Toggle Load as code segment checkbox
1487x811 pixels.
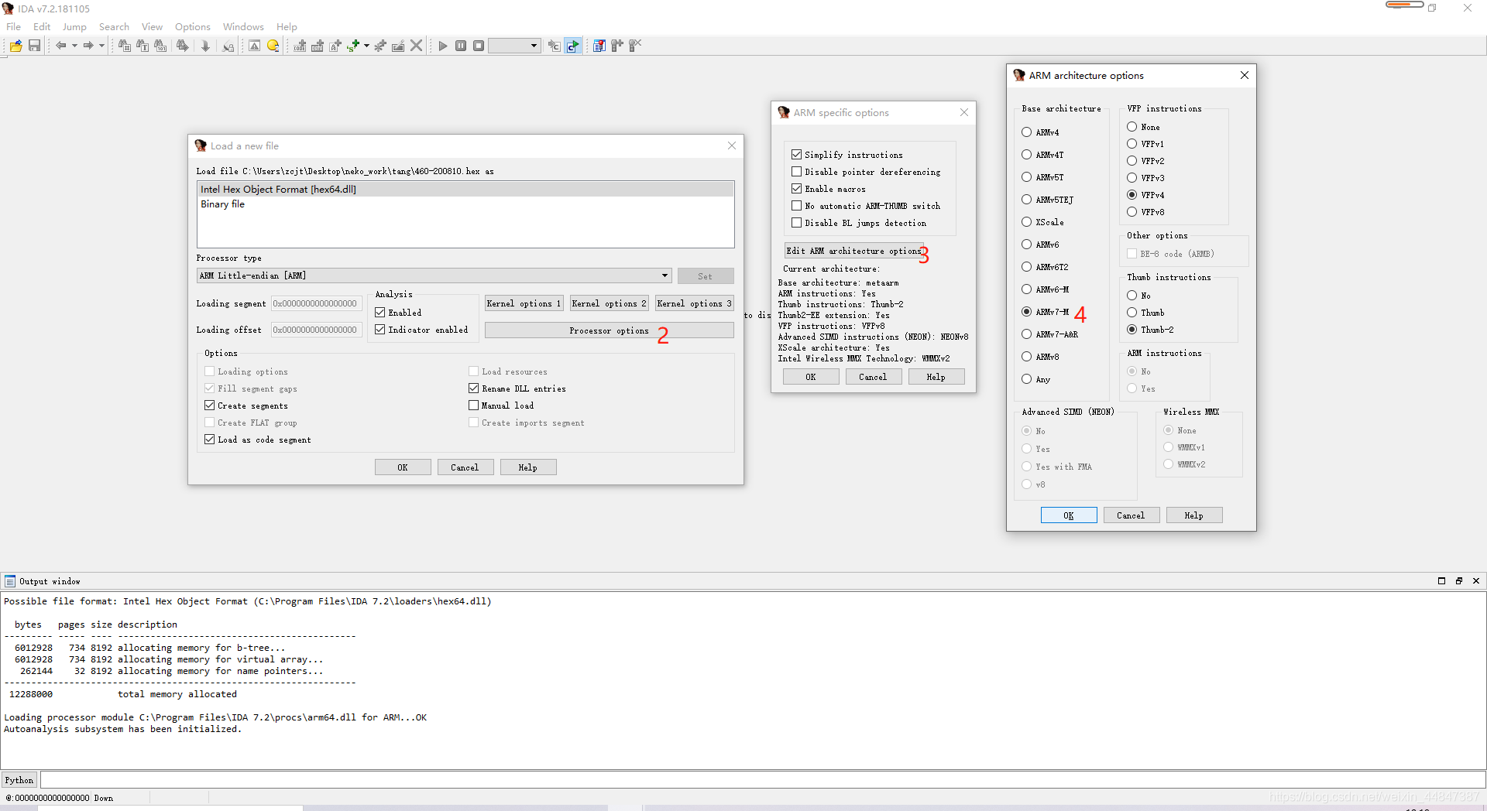click(209, 440)
